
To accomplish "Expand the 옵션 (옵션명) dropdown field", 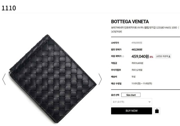I will coord(132,102).
